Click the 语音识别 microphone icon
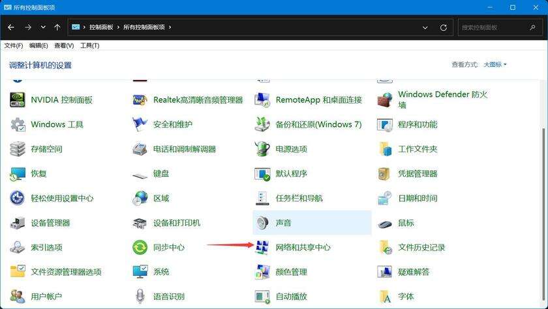This screenshot has width=548, height=309. click(140, 297)
